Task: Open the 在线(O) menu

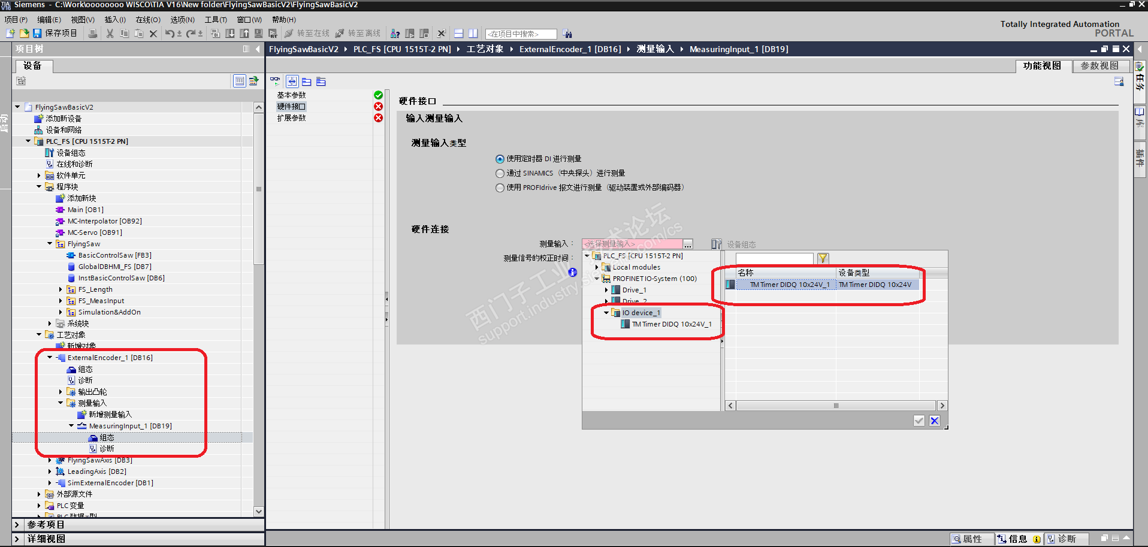Action: coord(148,20)
